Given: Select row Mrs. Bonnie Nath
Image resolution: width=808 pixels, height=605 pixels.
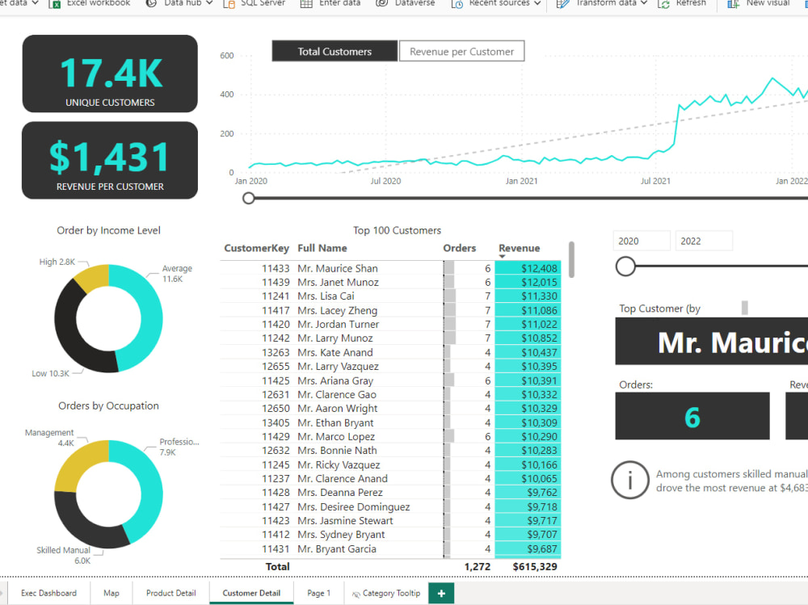Looking at the screenshot, I should point(390,451).
